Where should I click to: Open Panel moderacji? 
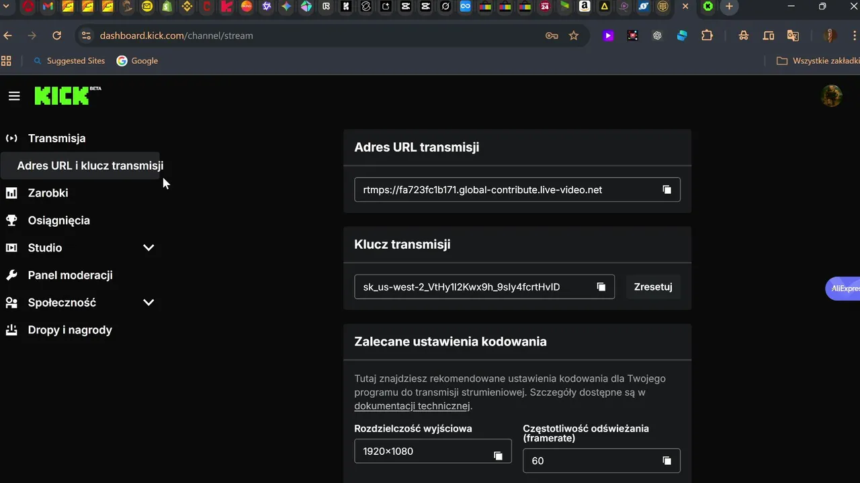tap(70, 275)
